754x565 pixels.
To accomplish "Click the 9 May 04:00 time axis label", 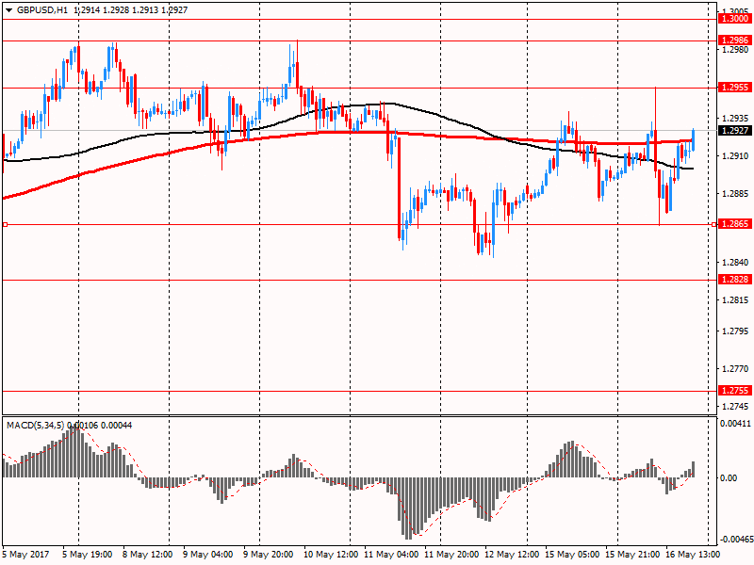I will coord(207,555).
